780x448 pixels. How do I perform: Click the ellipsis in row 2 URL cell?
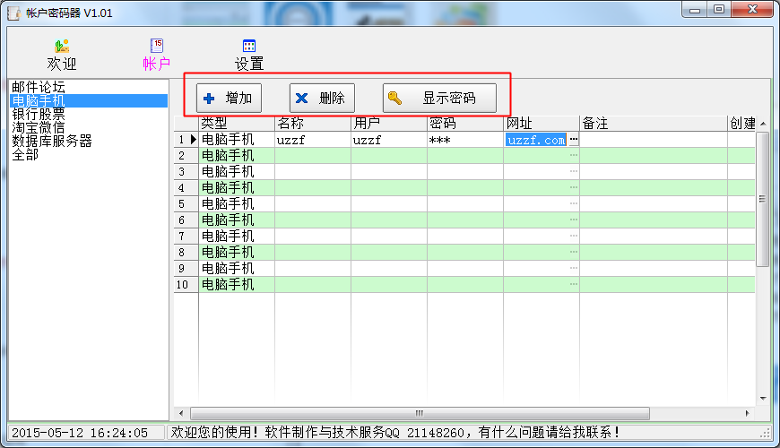(x=574, y=155)
